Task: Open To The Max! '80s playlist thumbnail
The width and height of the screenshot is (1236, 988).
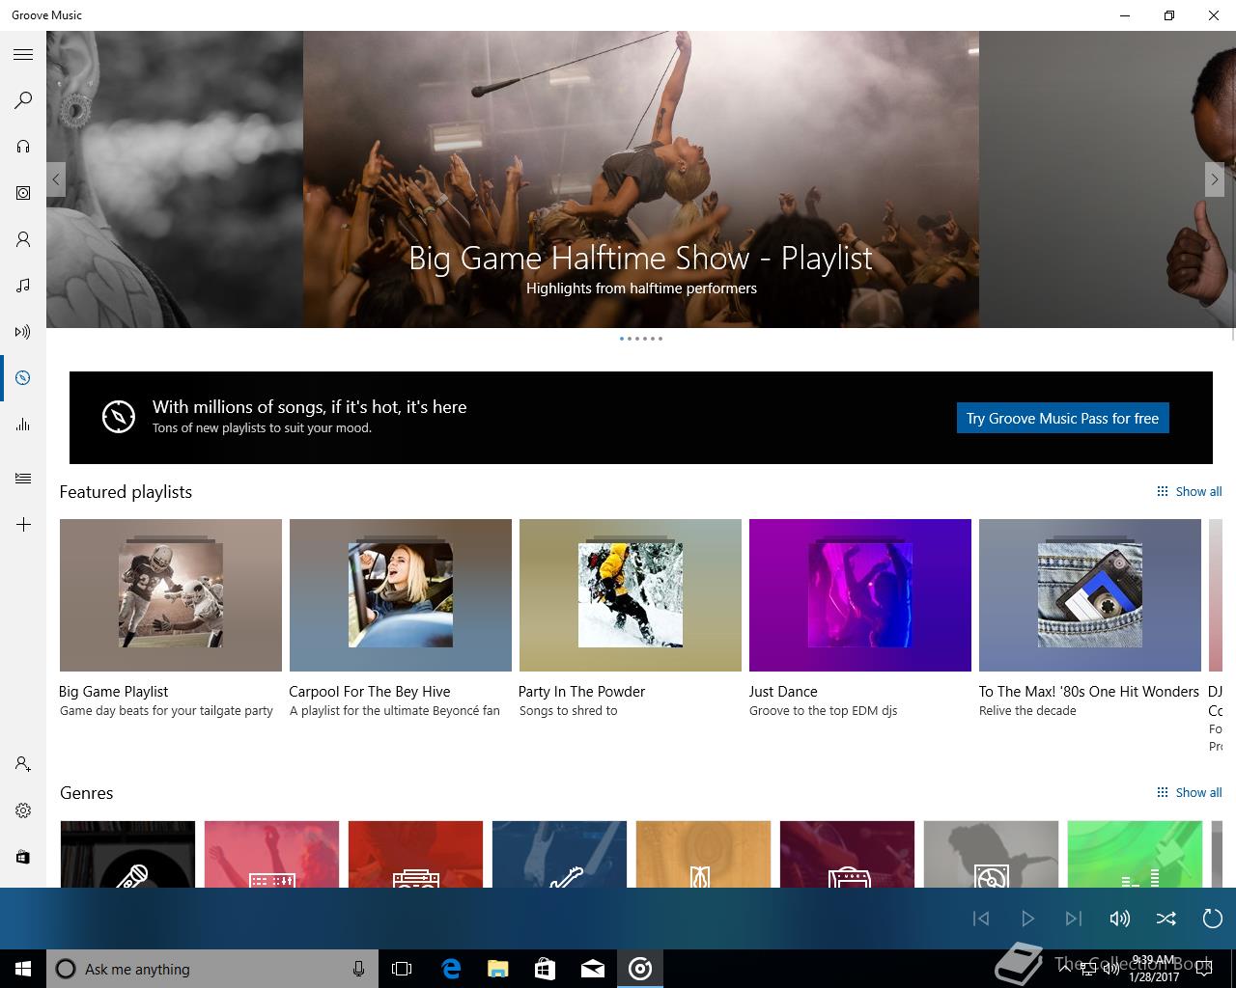Action: coord(1090,595)
